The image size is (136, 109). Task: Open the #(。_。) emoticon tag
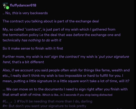pyautogui.click(x=9, y=101)
